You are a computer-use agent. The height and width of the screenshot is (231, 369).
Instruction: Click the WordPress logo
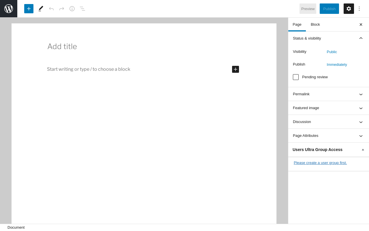[x=9, y=9]
